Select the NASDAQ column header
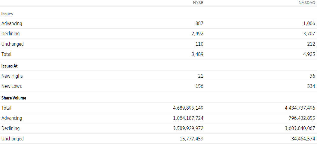The width and height of the screenshot is (317, 144). pyautogui.click(x=307, y=3)
